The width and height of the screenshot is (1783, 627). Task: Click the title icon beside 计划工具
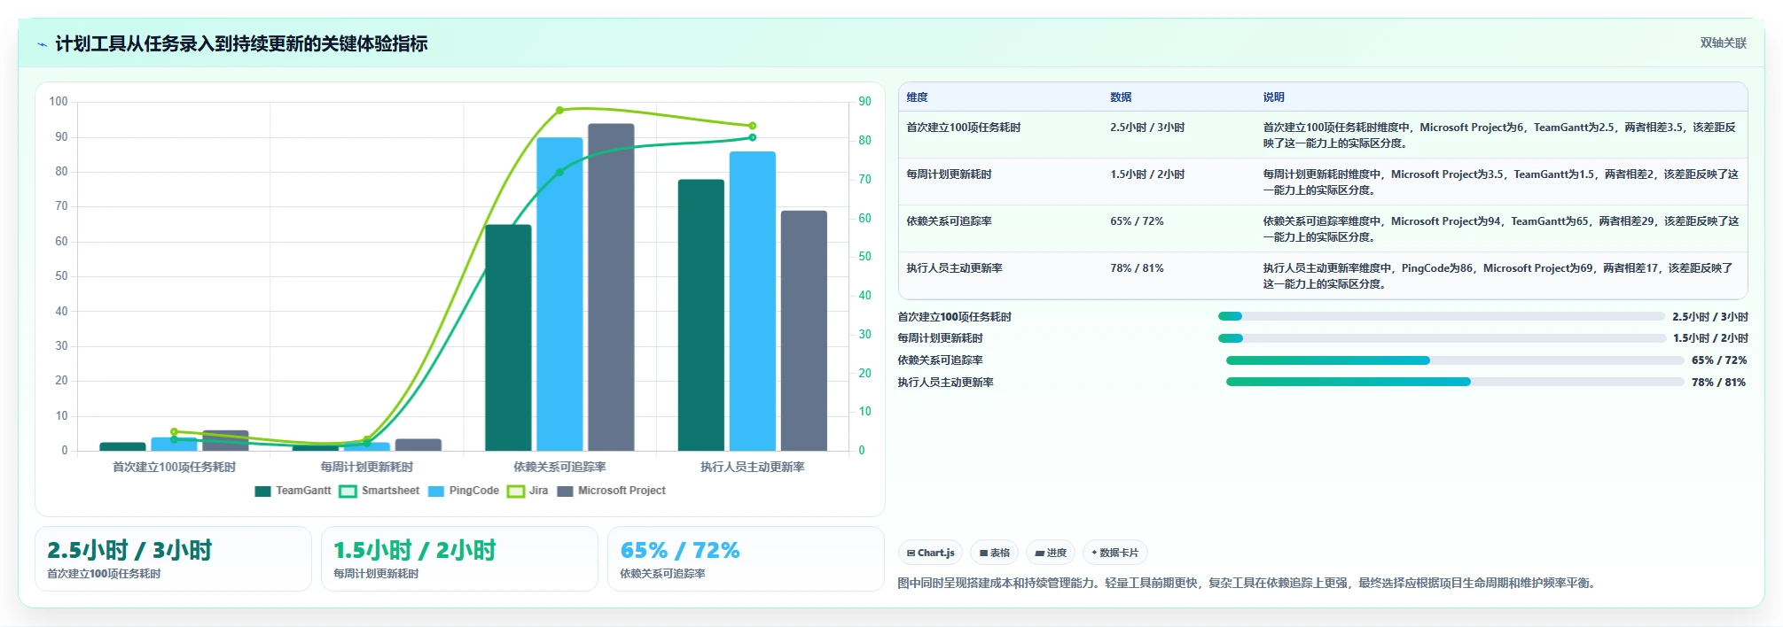42,44
